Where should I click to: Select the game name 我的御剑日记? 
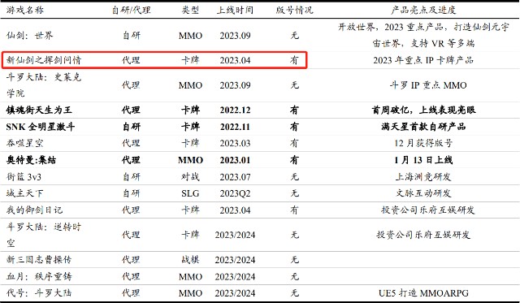pos(34,210)
